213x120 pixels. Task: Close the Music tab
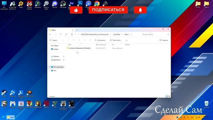pos(72,30)
